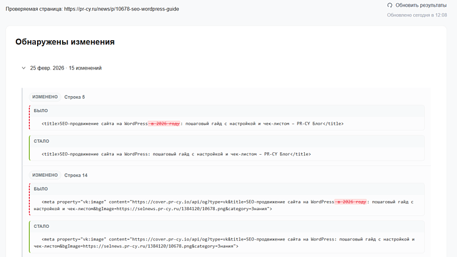Click the 'Проверяемая страница:' label

(x=34, y=9)
